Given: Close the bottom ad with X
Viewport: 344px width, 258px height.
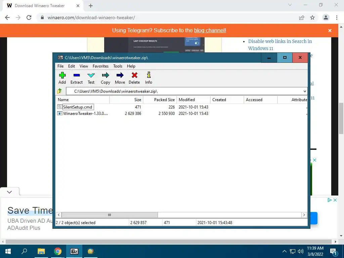Looking at the screenshot, I should tap(335, 200).
